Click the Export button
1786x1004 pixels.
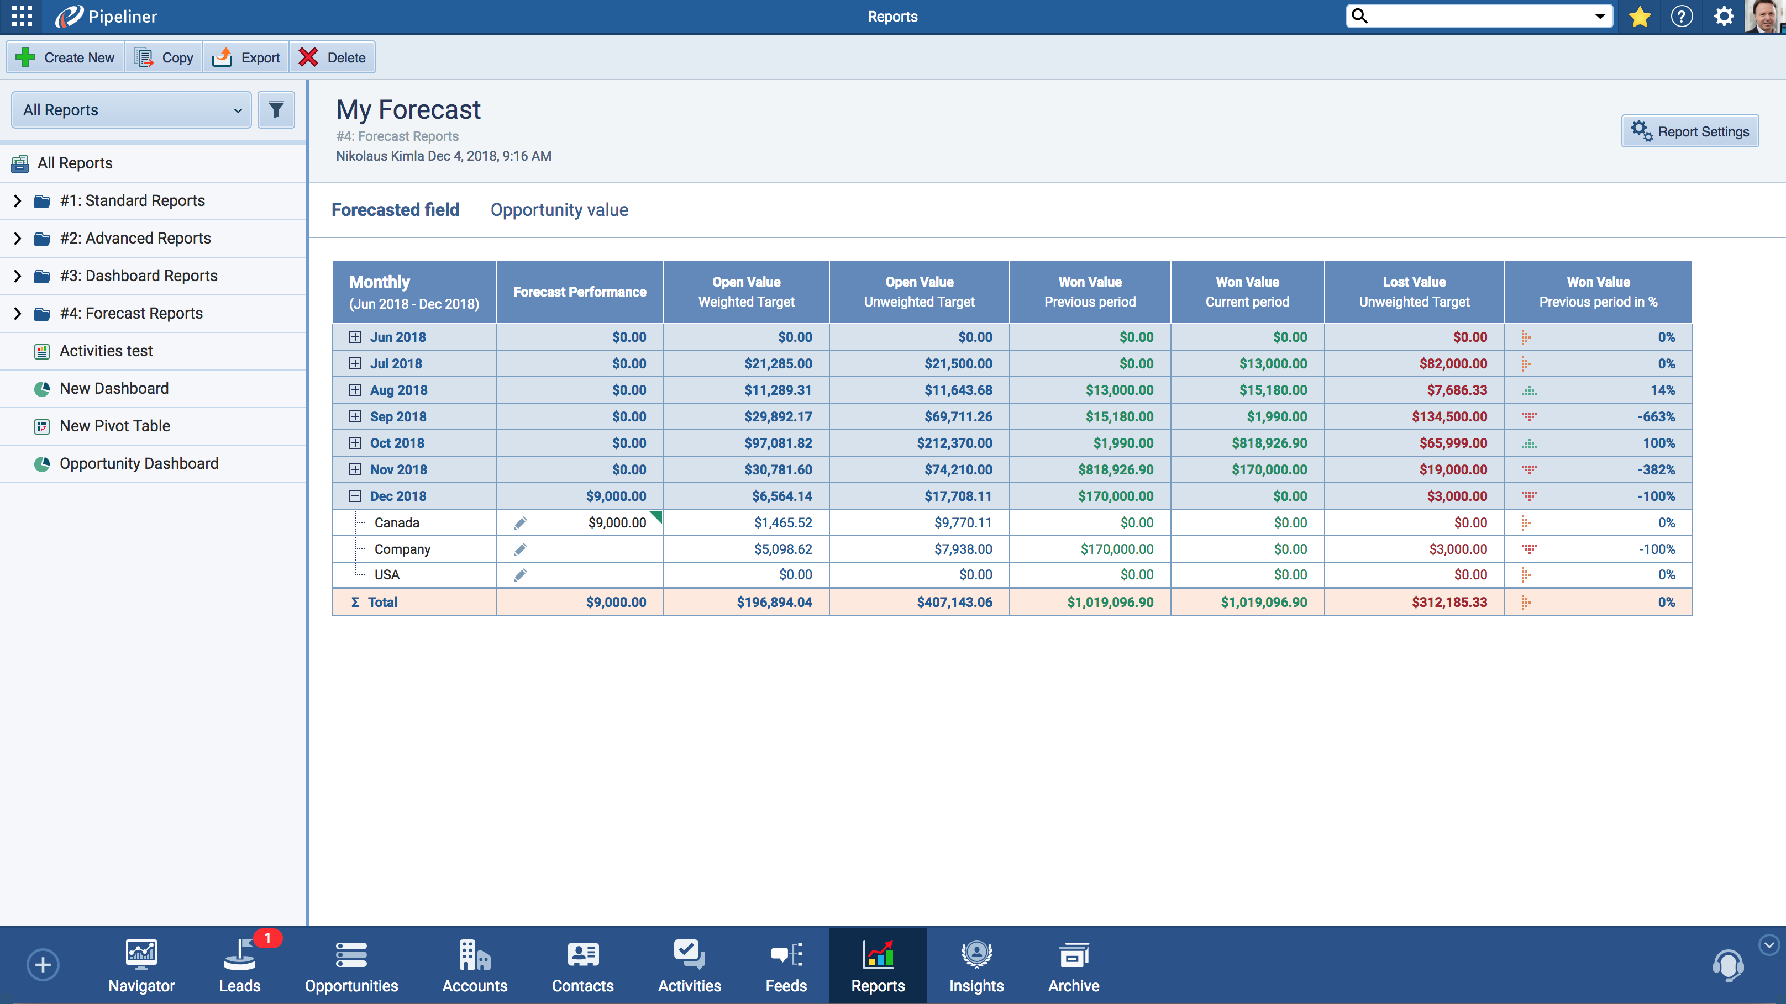pyautogui.click(x=246, y=57)
